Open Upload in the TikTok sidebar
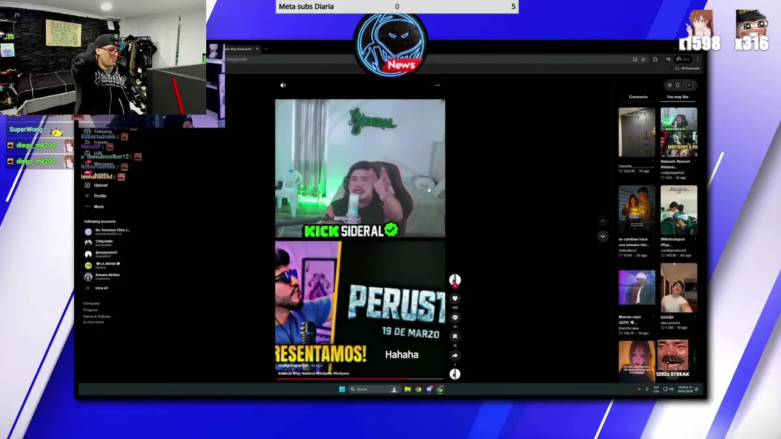Image resolution: width=781 pixels, height=439 pixels. (96, 185)
